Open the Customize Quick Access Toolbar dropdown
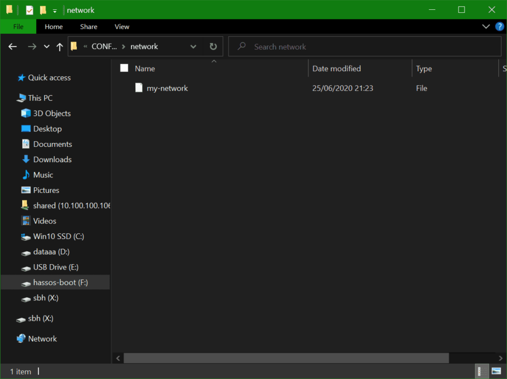 click(x=55, y=10)
